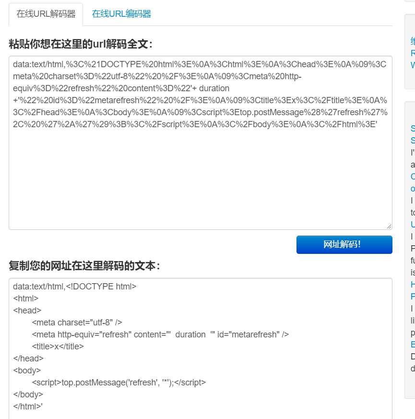415x419 pixels.
Task: Click the decoded meta http-equiv refresh line
Action: (x=160, y=335)
